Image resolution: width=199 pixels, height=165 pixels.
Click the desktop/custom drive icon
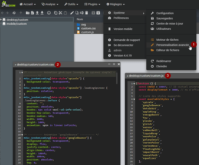tap(4, 20)
